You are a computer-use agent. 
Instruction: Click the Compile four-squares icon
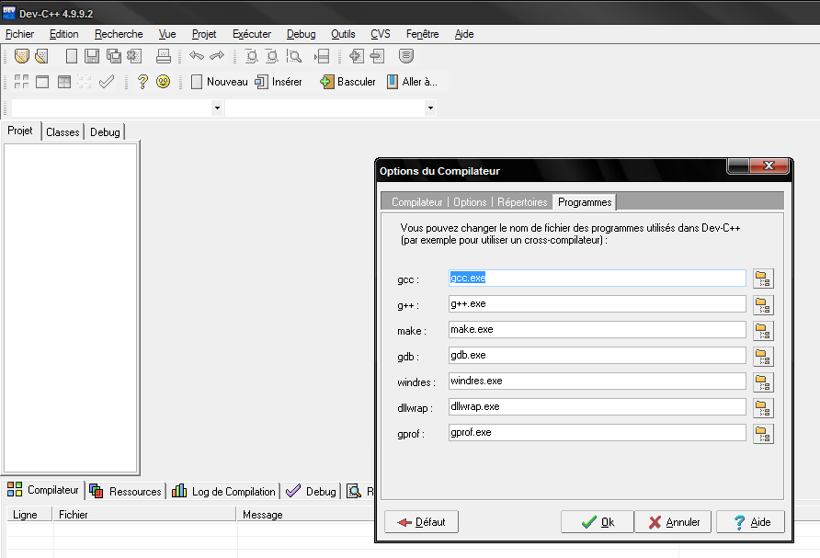[x=21, y=82]
